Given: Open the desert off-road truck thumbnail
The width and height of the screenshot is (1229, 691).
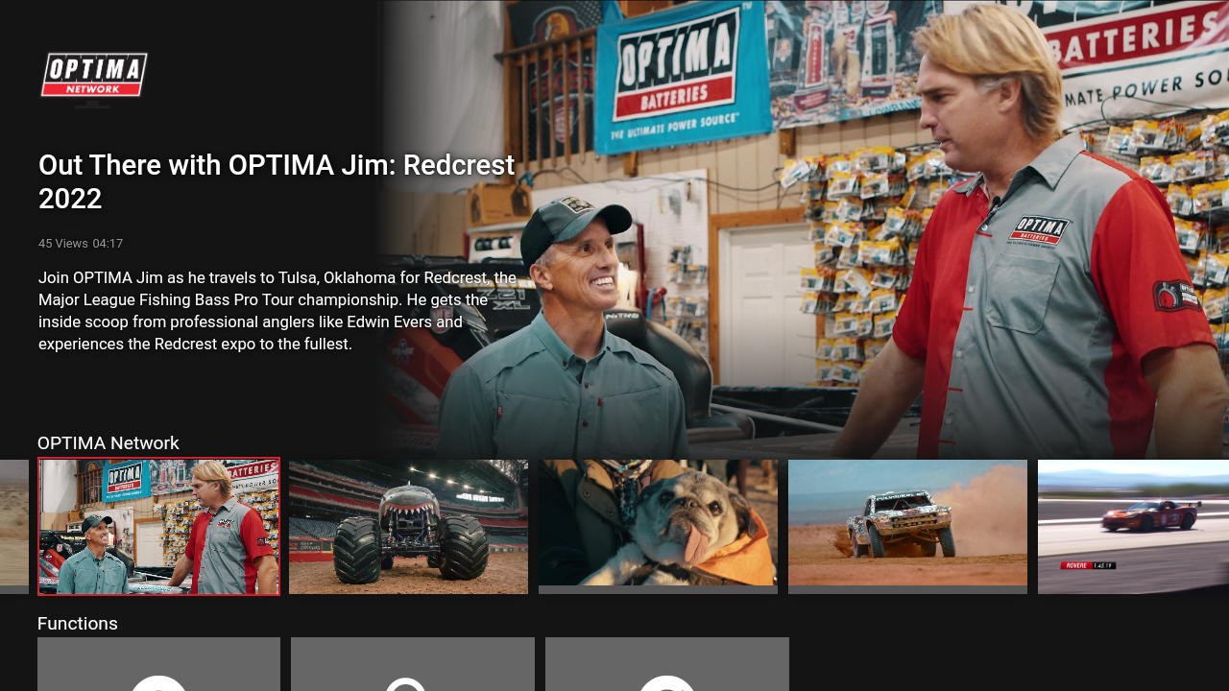Looking at the screenshot, I should pyautogui.click(x=907, y=527).
